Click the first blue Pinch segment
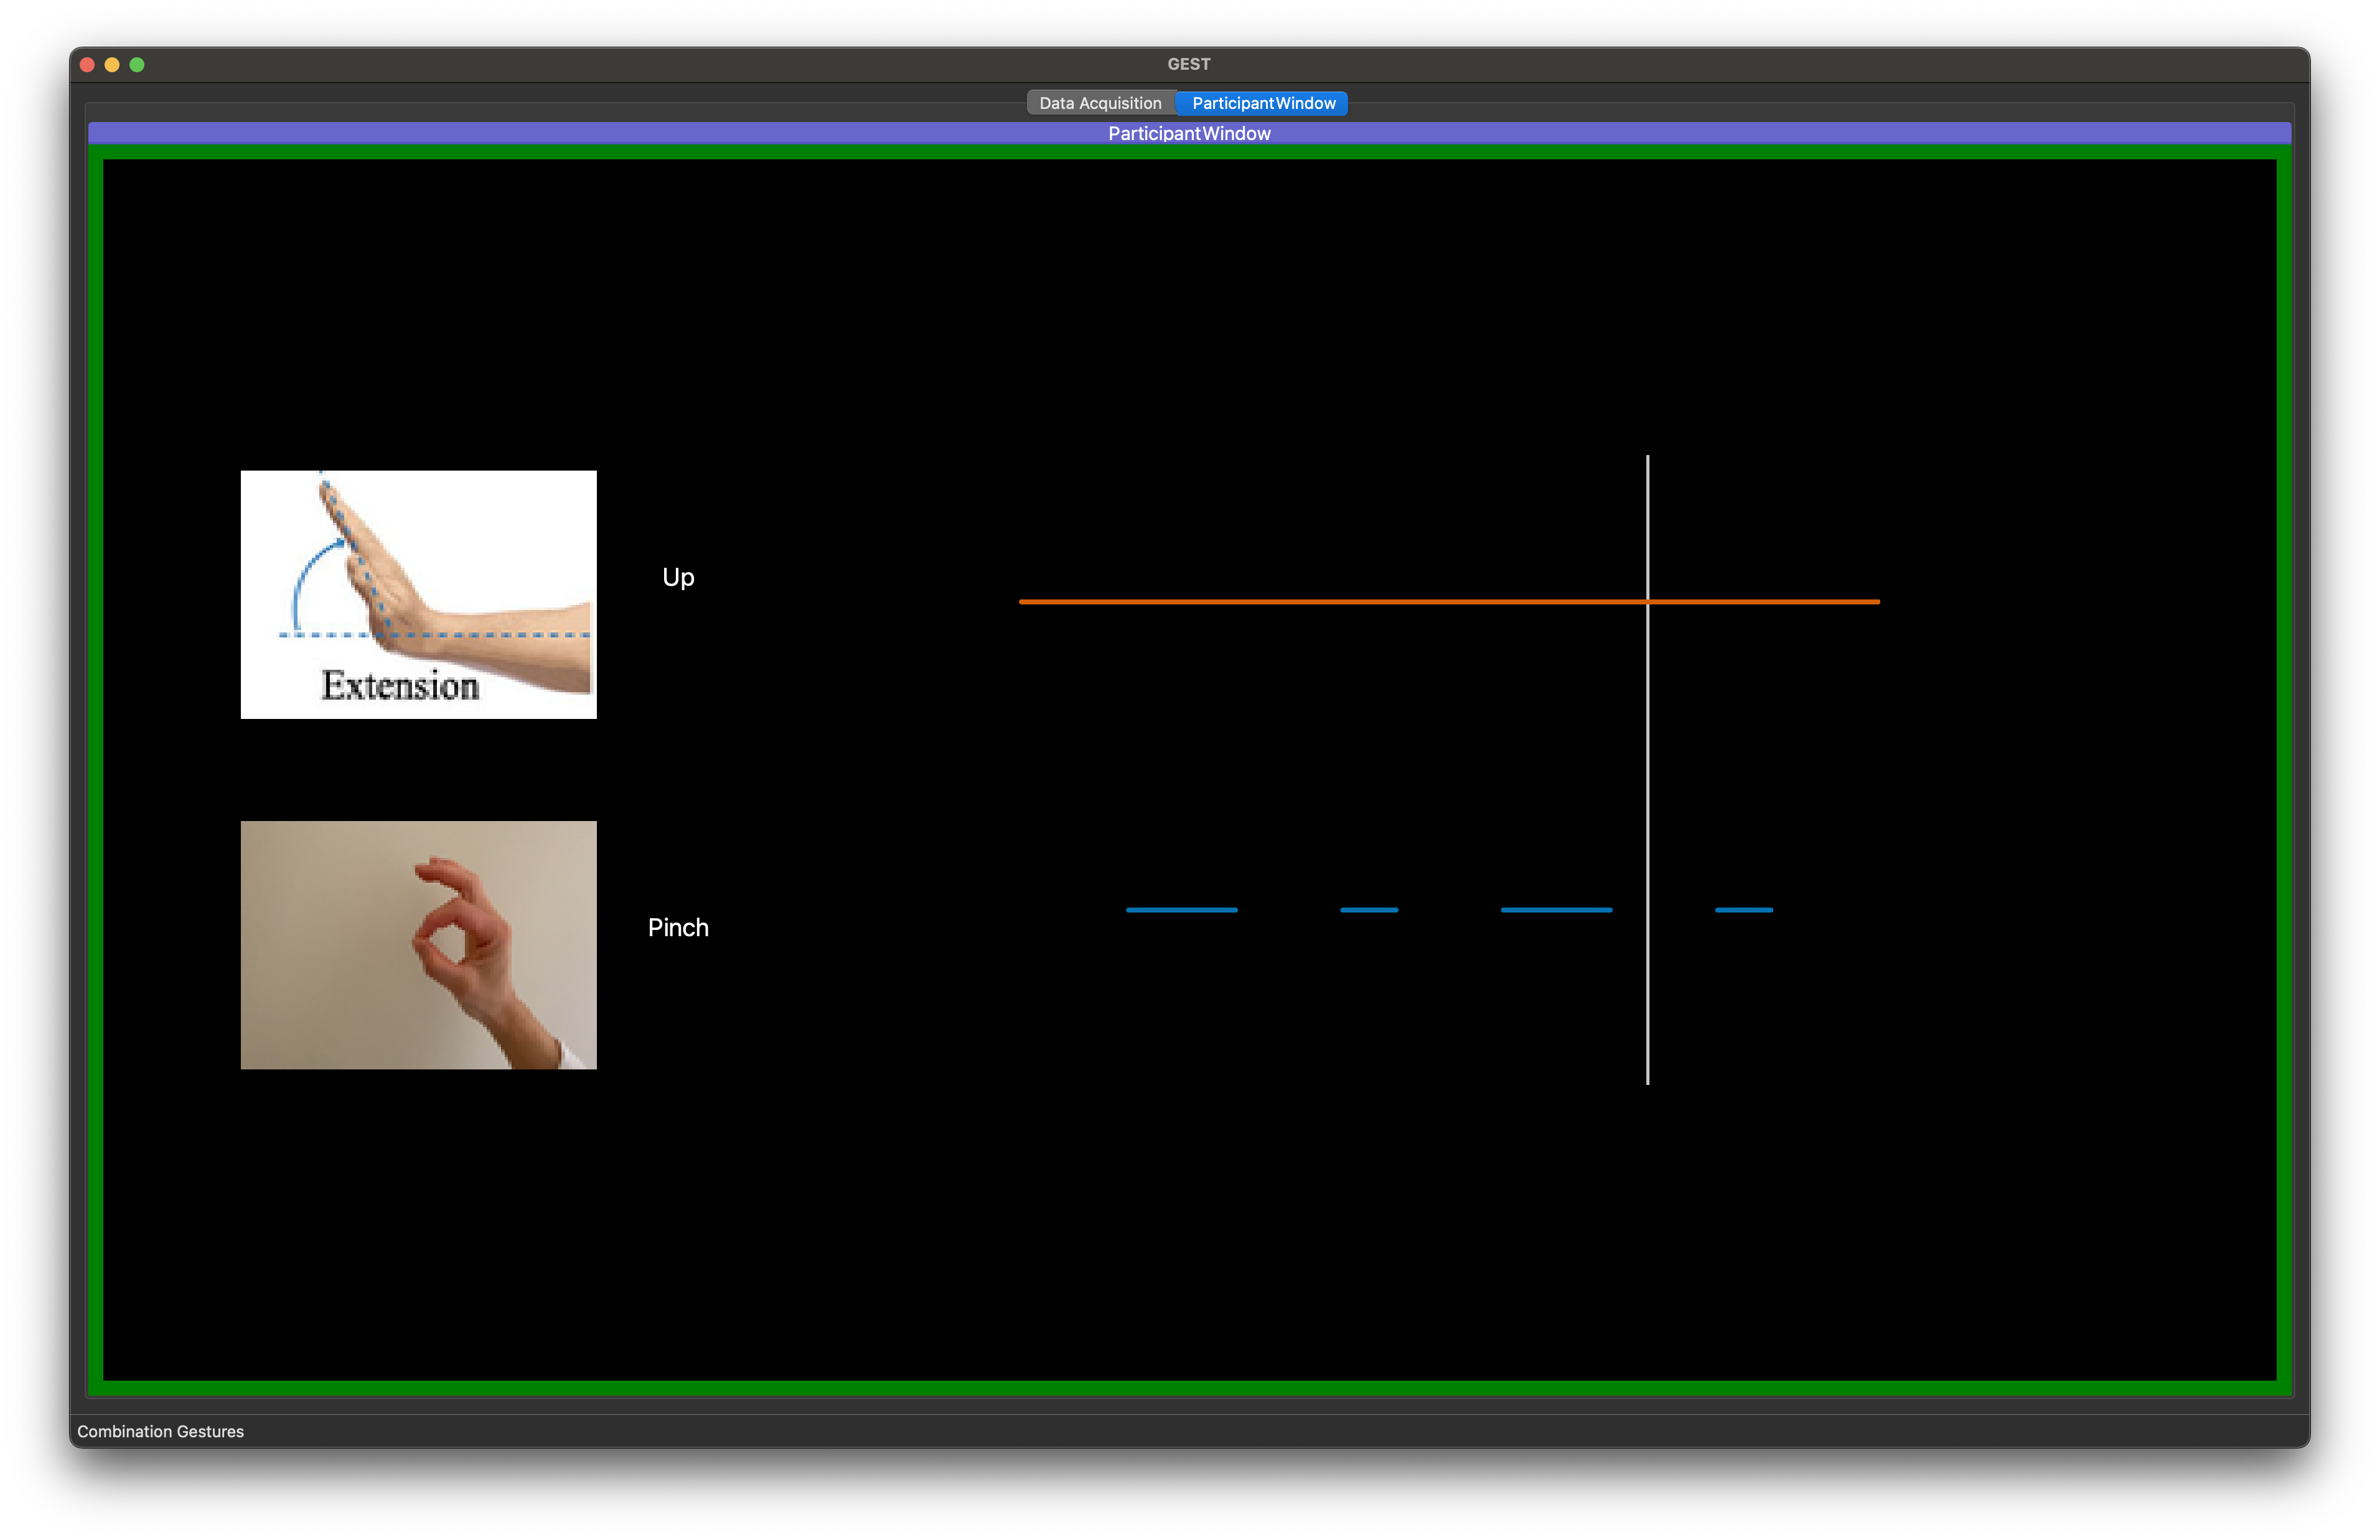 pos(1181,909)
